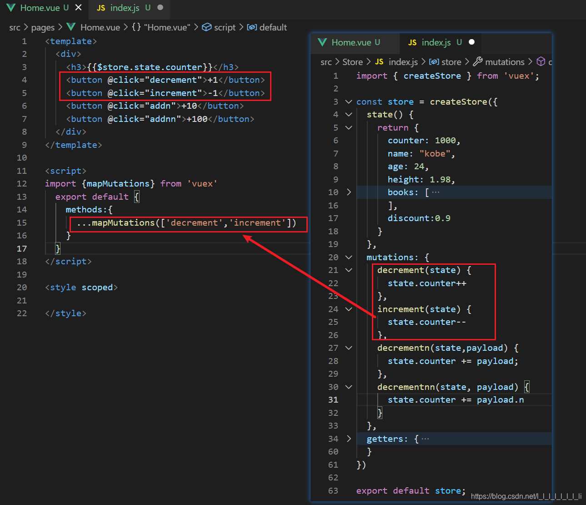Click line number 31 in index.js gutter

(333, 400)
